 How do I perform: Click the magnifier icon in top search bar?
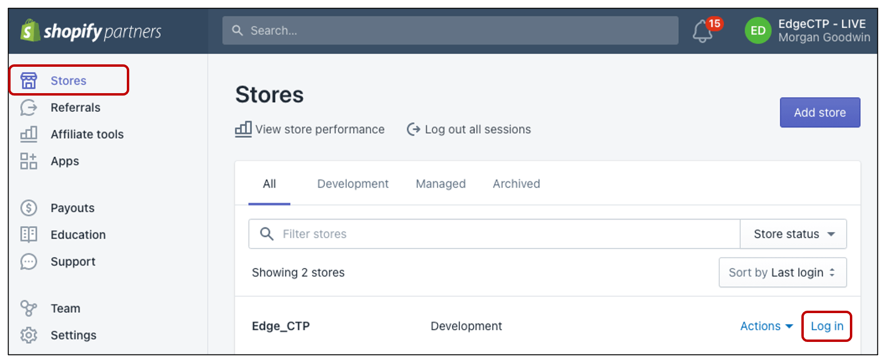coord(237,30)
